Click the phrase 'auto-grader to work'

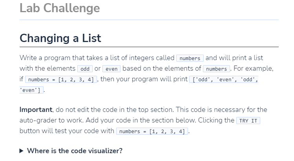pyautogui.click(x=51, y=120)
